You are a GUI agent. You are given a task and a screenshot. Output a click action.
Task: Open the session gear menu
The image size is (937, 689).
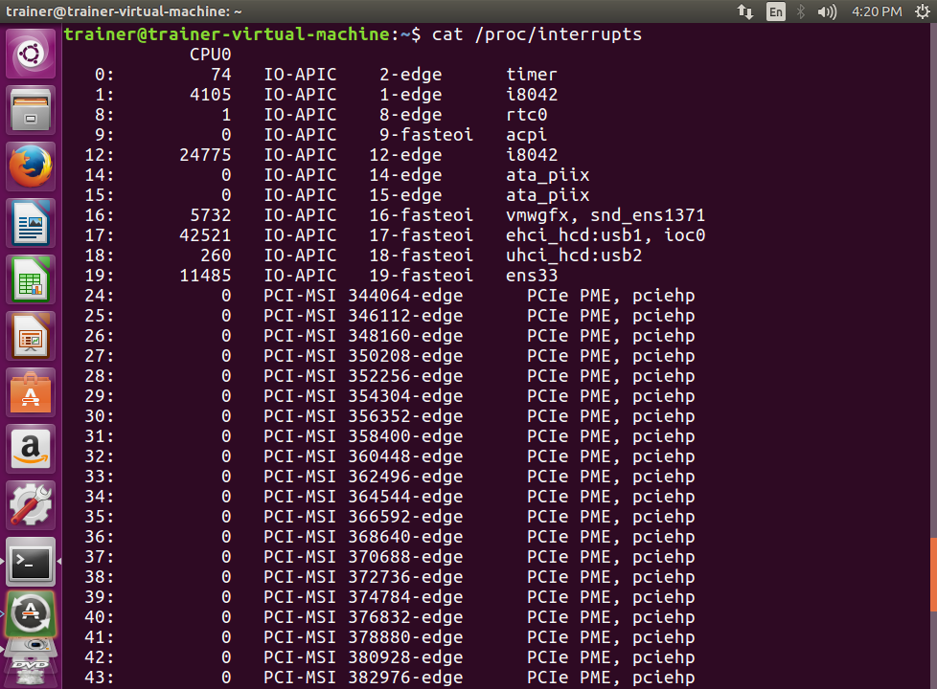click(x=922, y=11)
